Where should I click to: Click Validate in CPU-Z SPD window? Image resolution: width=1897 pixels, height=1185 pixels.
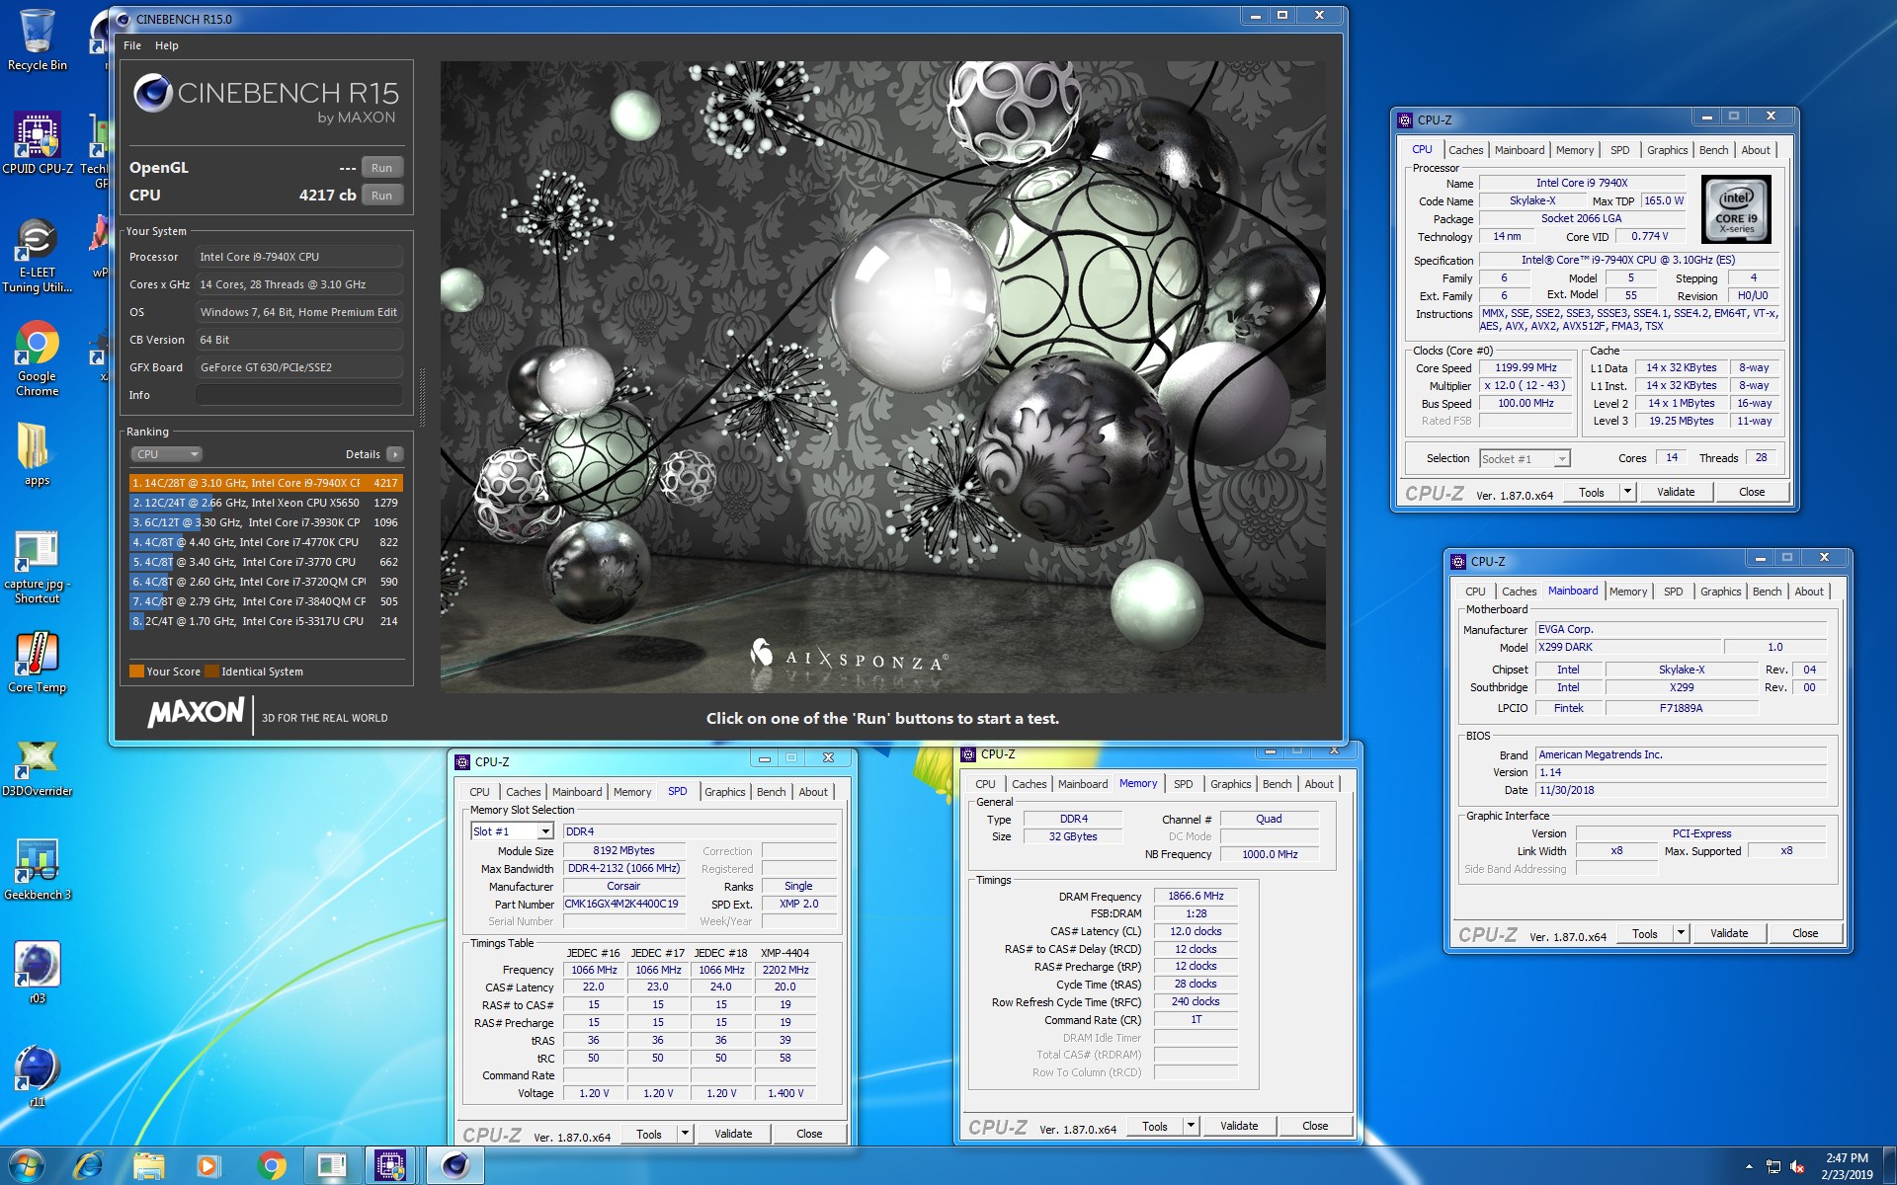[x=732, y=1134]
